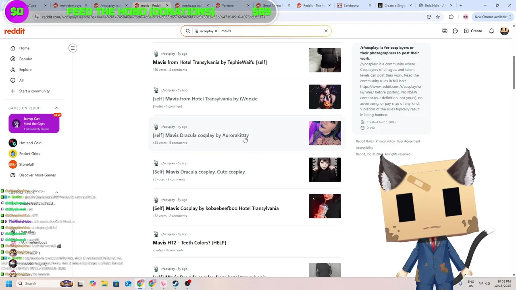Open the Stonefall game

[x=26, y=164]
